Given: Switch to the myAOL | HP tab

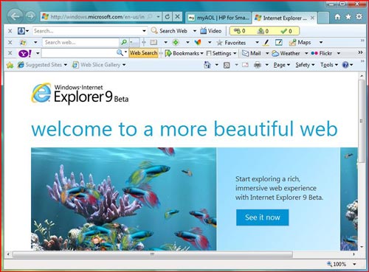Looking at the screenshot, I should point(218,18).
